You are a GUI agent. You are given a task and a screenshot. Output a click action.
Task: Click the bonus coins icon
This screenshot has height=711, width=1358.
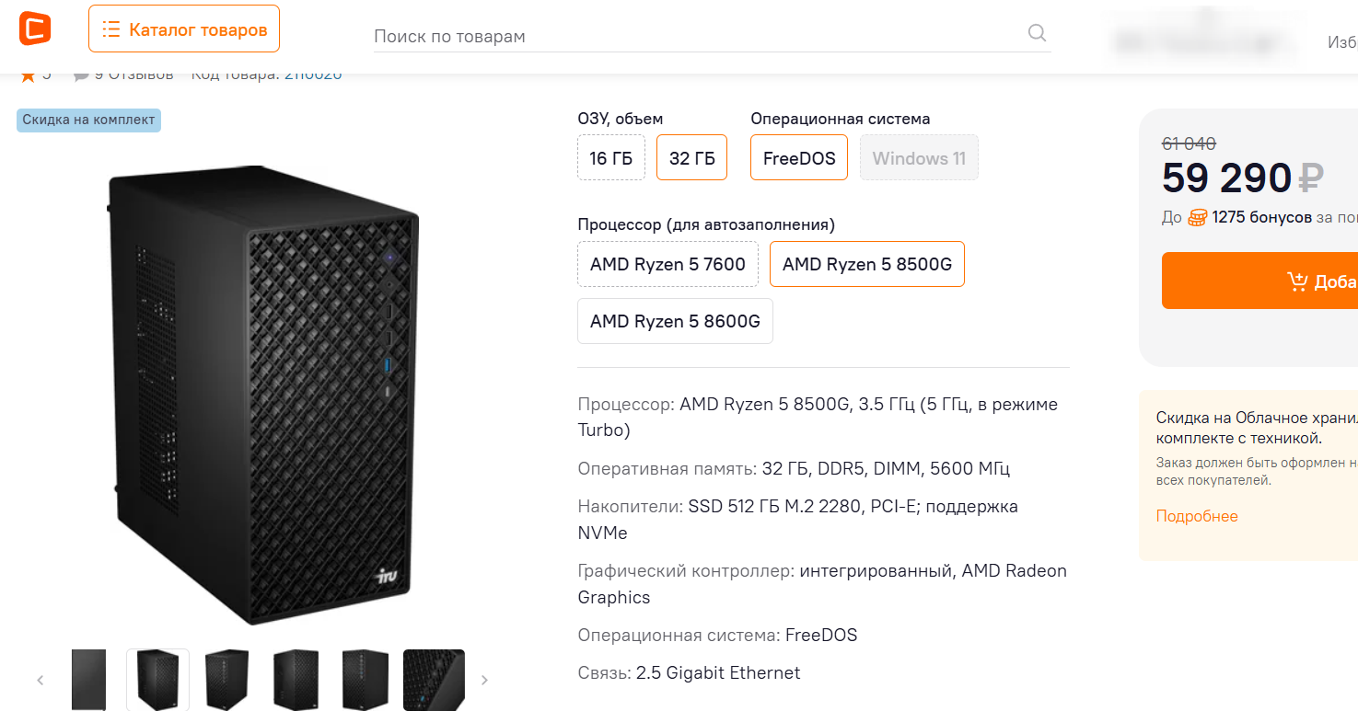[x=1197, y=218]
